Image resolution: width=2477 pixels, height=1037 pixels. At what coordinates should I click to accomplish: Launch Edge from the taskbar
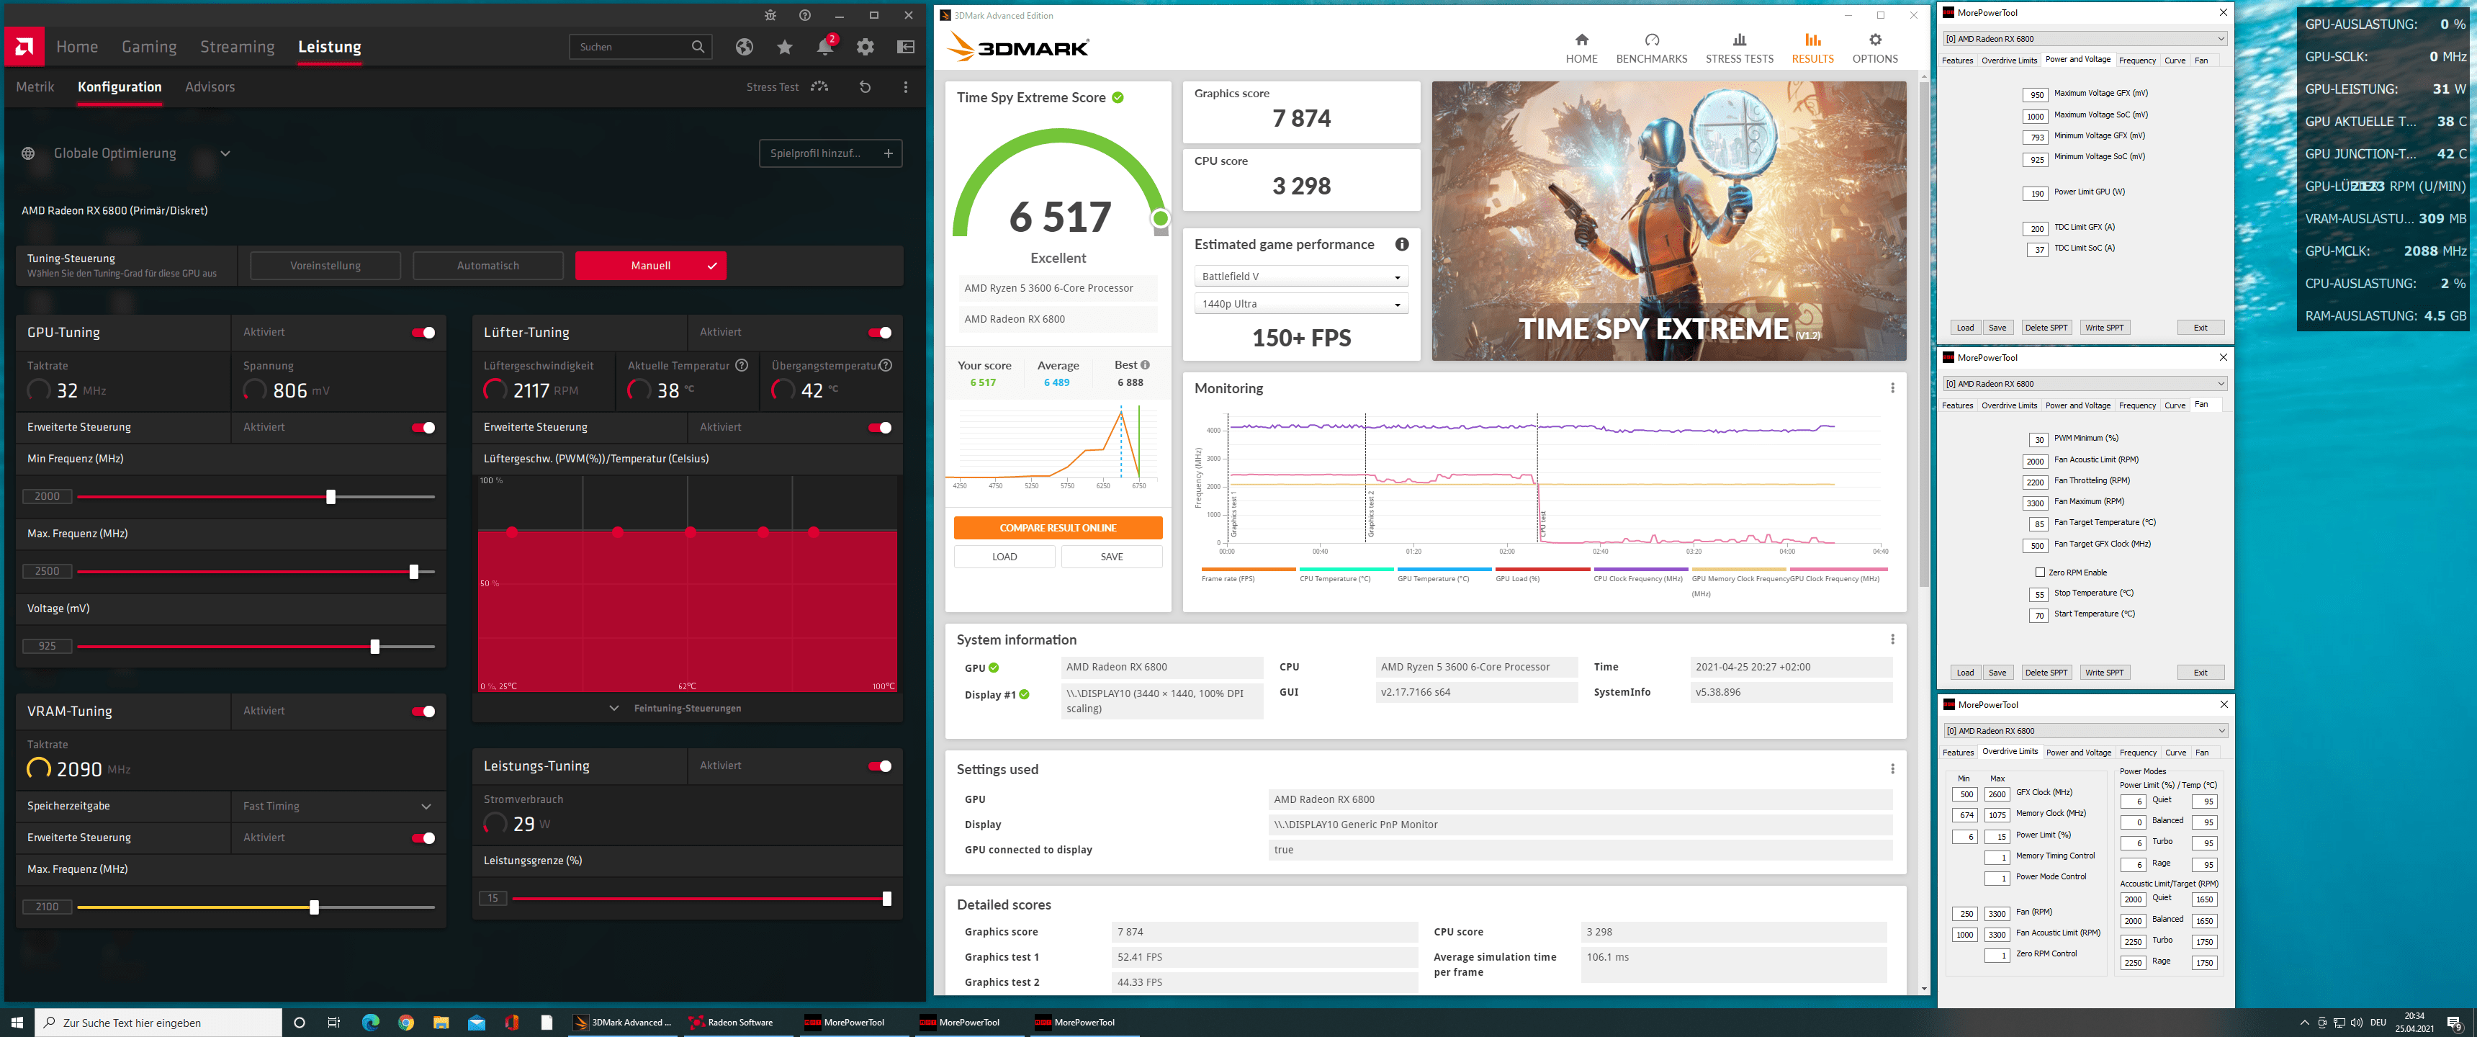tap(370, 1022)
